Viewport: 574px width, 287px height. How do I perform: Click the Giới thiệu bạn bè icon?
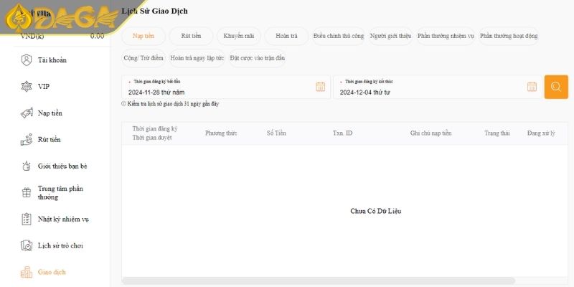[x=26, y=166]
